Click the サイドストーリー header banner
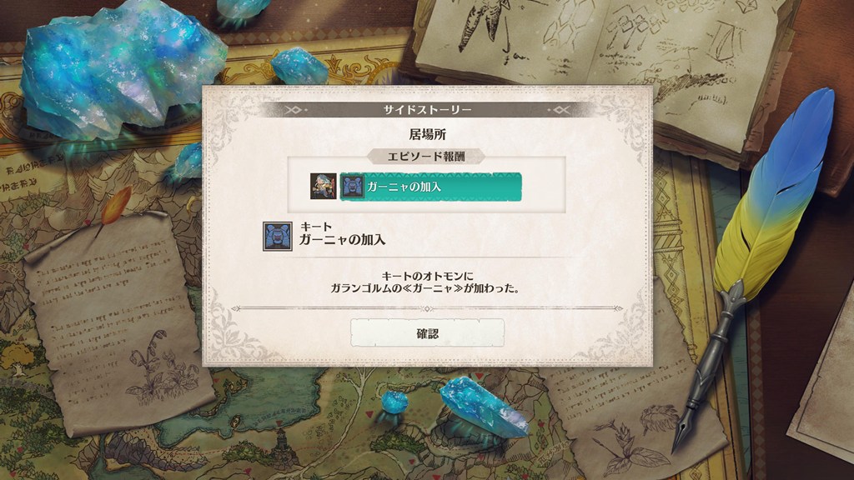The height and width of the screenshot is (480, 854). coord(427,109)
